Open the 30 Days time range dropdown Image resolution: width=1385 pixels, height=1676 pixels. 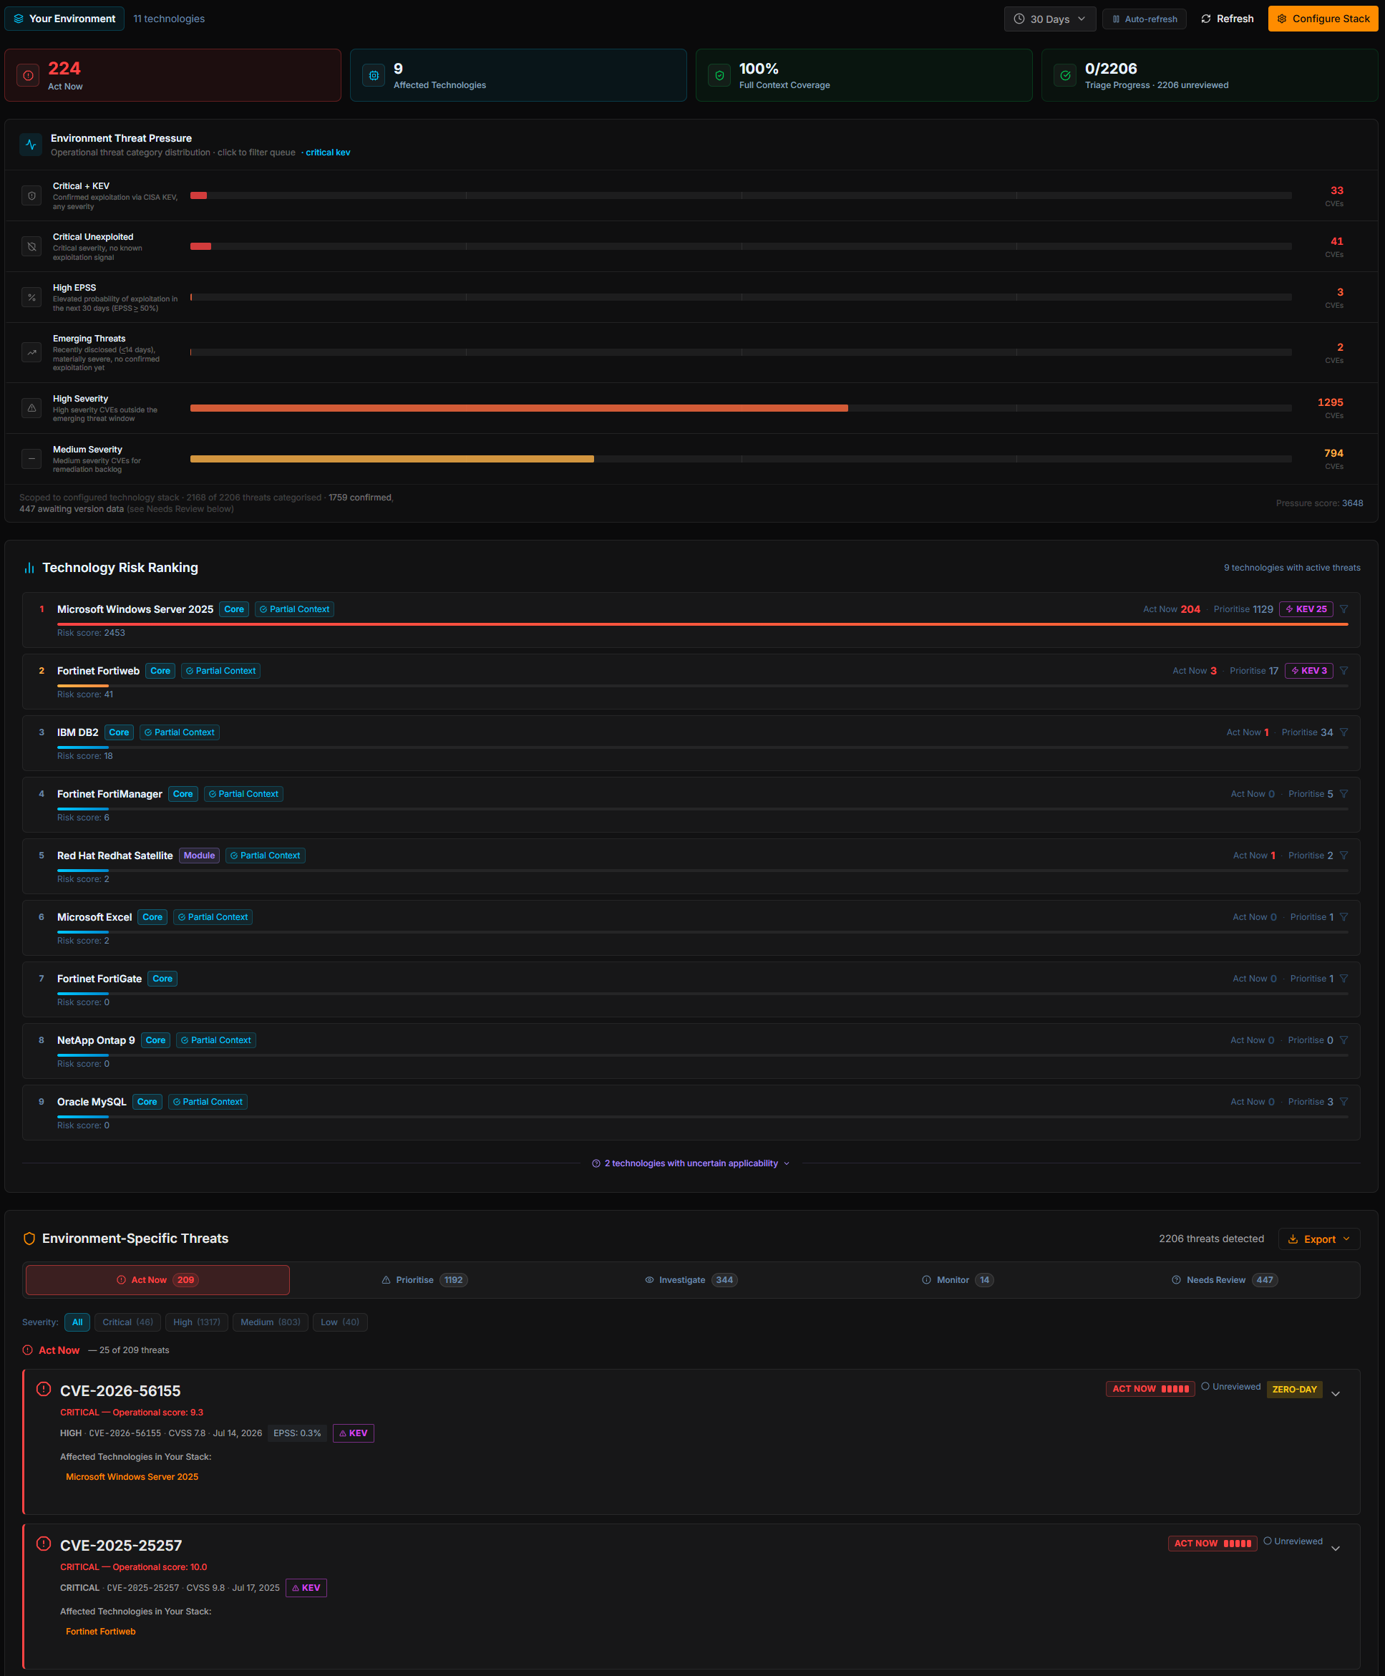pyautogui.click(x=1049, y=19)
